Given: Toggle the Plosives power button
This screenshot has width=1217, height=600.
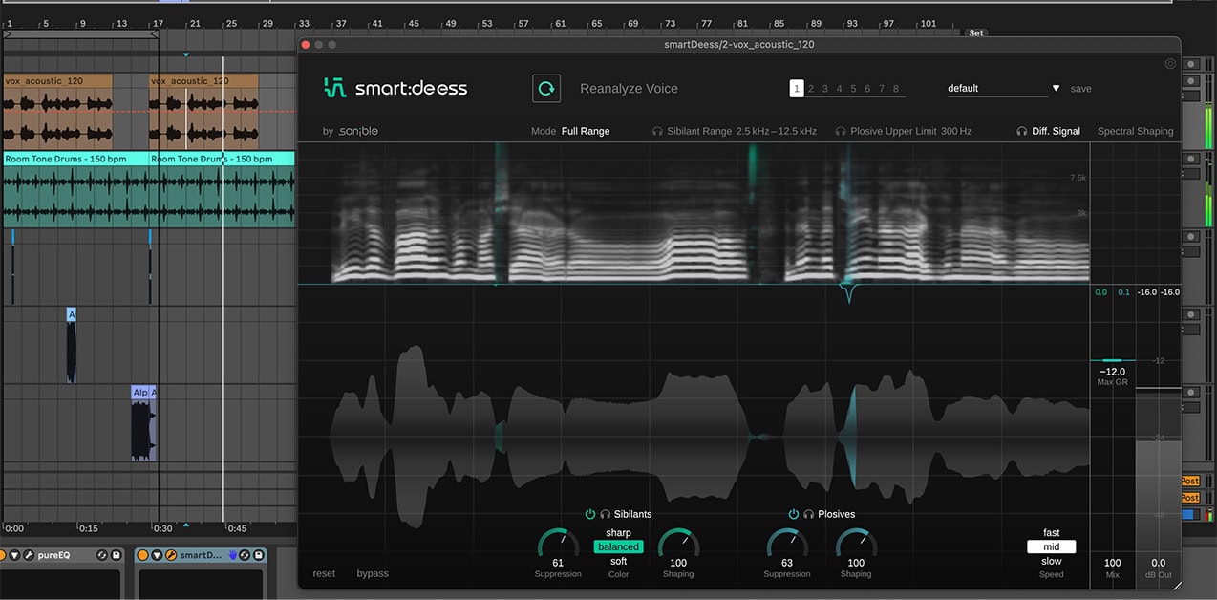Looking at the screenshot, I should (x=794, y=514).
